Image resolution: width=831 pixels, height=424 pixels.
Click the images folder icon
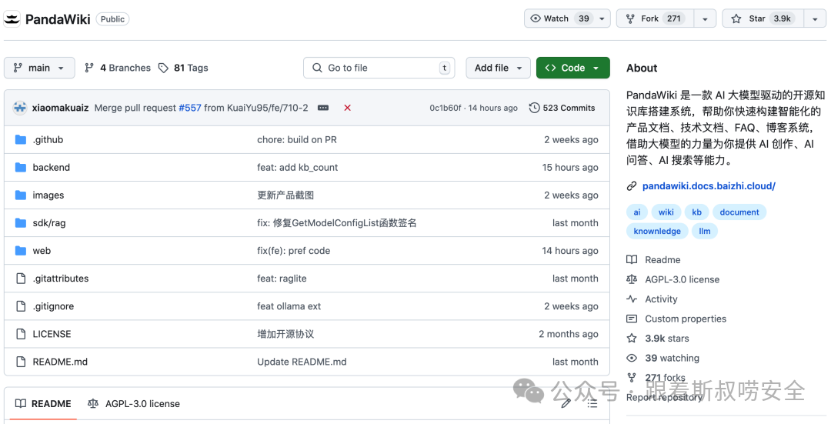pos(21,195)
